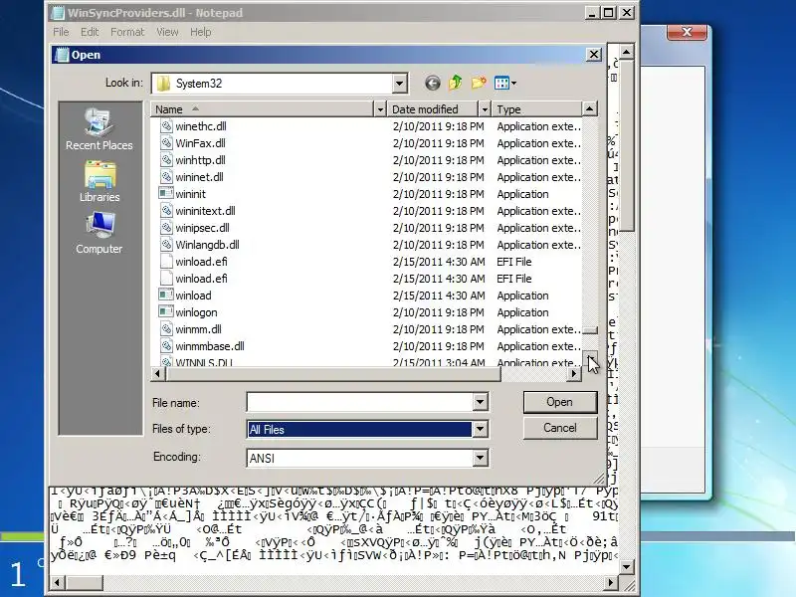Click Notepad horizontal scroll left arrow
This screenshot has width=796, height=597.
coord(58,582)
